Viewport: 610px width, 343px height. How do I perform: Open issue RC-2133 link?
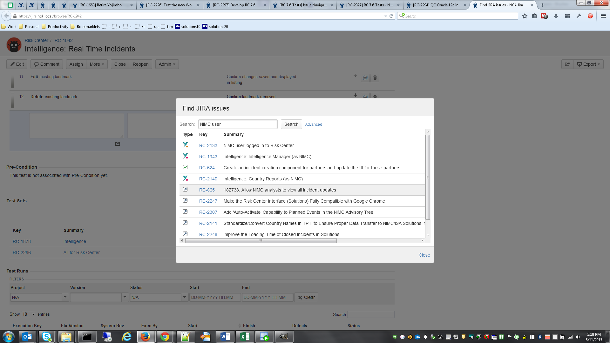(208, 145)
